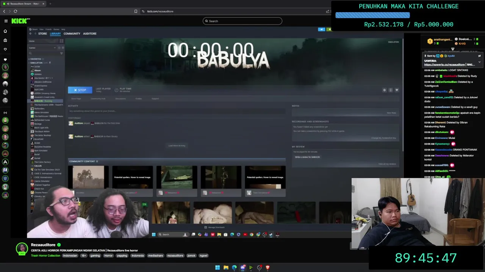Open the Help menu in Steam

coord(63,29)
